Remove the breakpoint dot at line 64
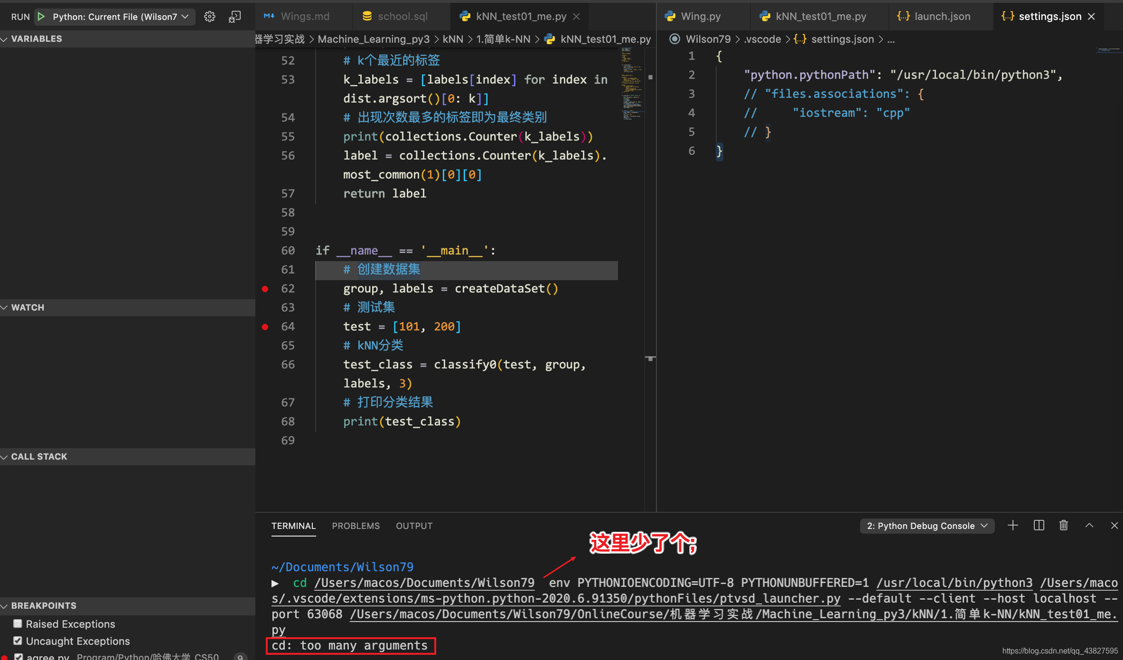The height and width of the screenshot is (660, 1123). pyautogui.click(x=265, y=327)
